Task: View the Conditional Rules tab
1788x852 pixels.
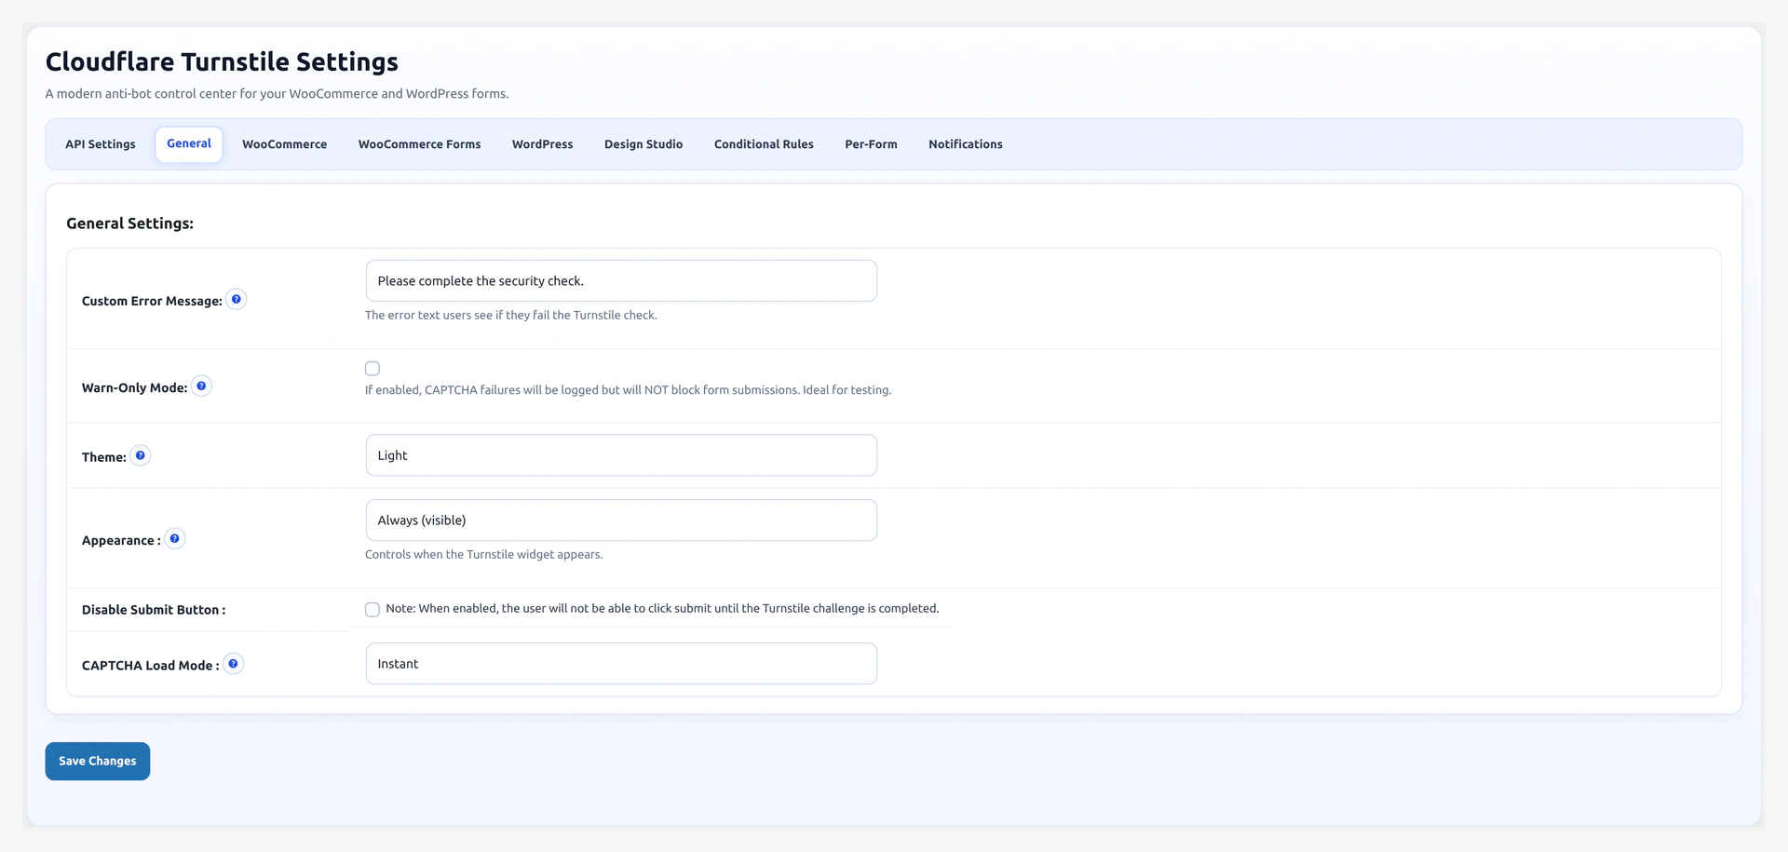Action: [x=764, y=144]
